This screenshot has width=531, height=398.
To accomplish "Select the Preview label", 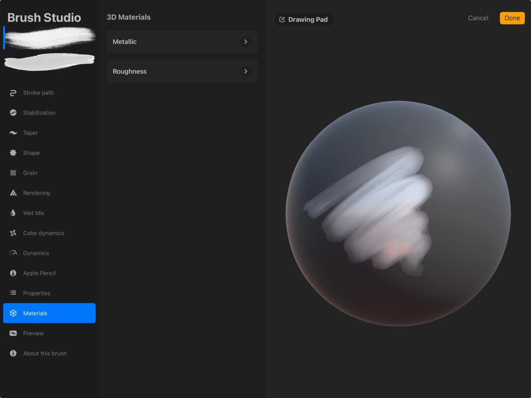I will 34,333.
